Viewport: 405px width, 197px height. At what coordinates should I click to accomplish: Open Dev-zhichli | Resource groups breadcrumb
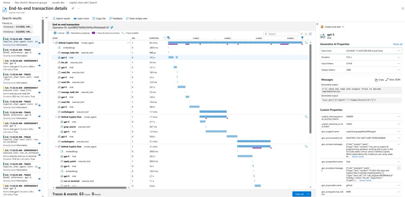tap(30, 2)
